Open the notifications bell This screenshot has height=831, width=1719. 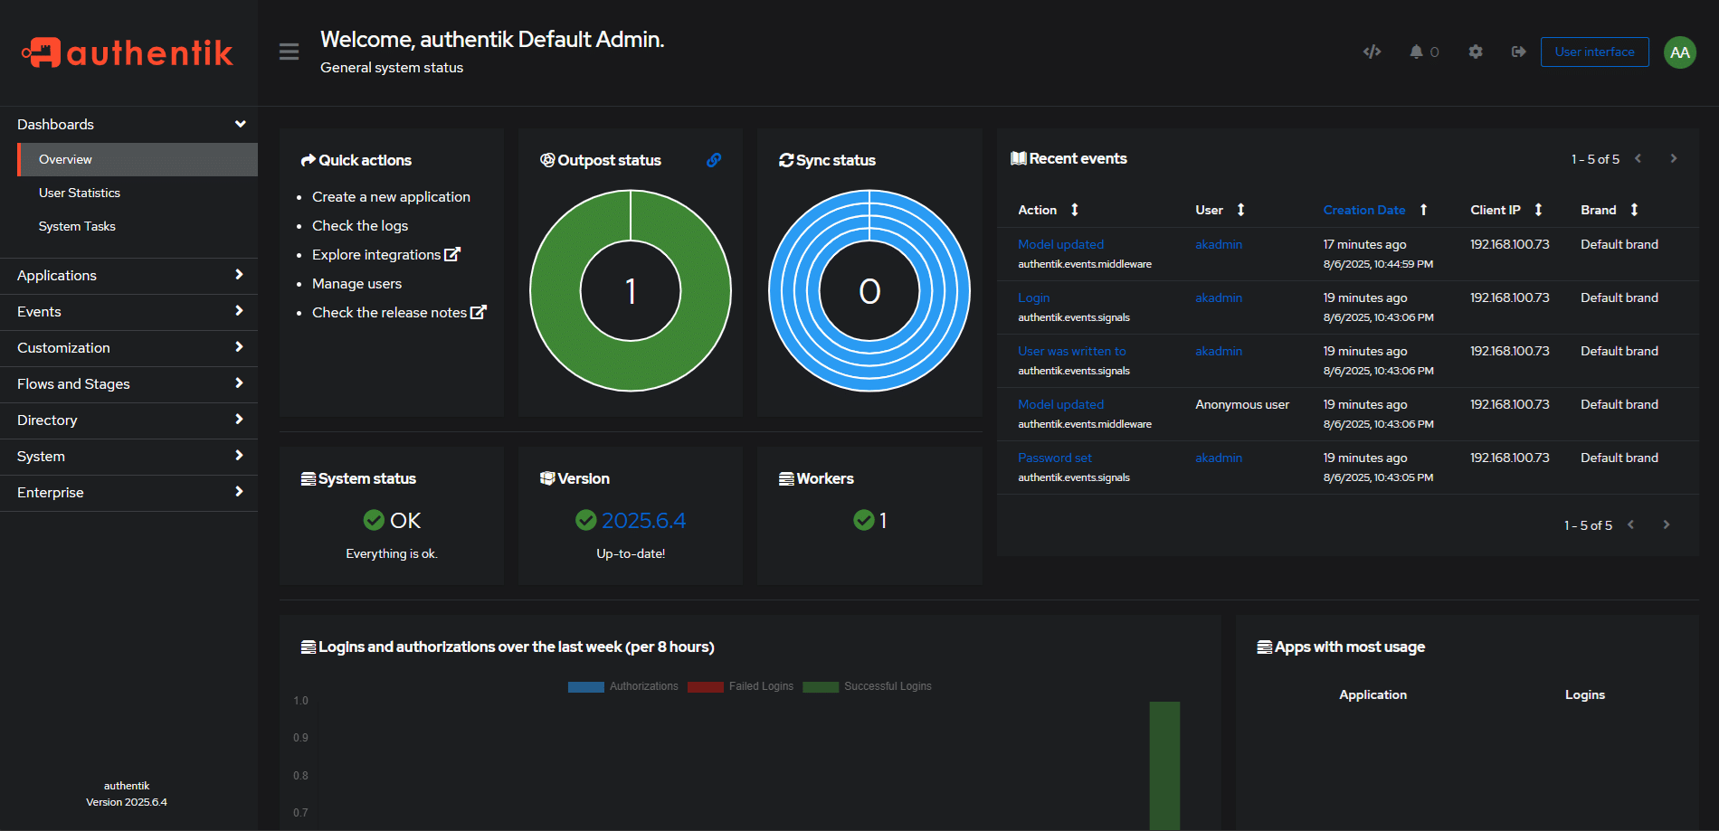[x=1416, y=52]
